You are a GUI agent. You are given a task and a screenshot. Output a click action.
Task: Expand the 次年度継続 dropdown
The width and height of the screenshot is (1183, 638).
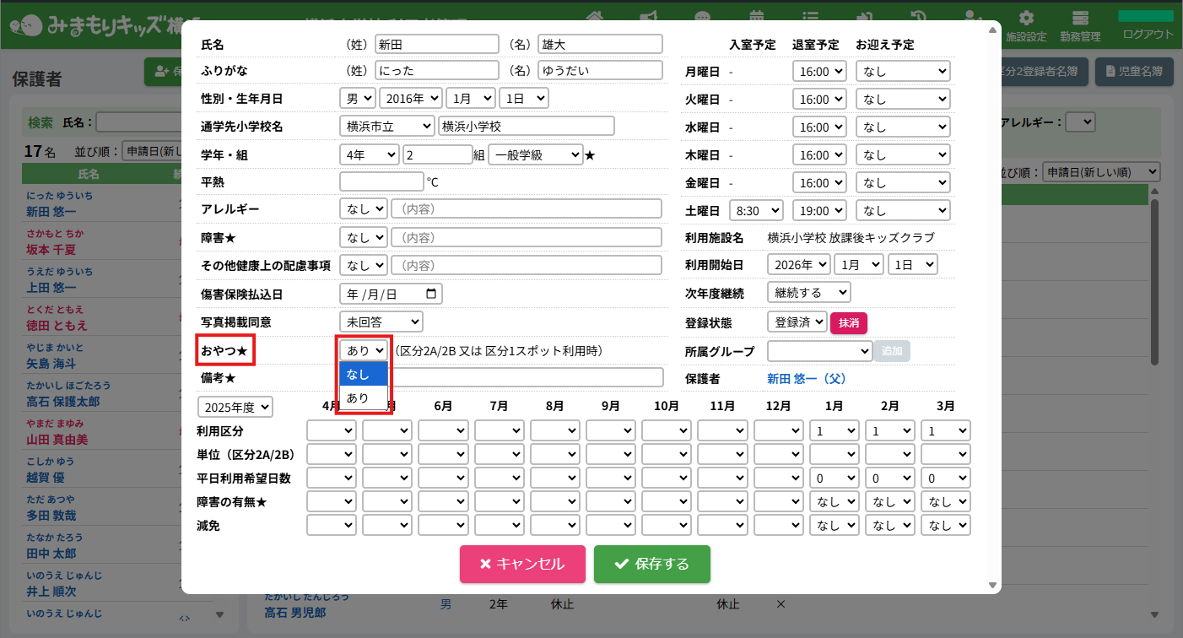[808, 293]
